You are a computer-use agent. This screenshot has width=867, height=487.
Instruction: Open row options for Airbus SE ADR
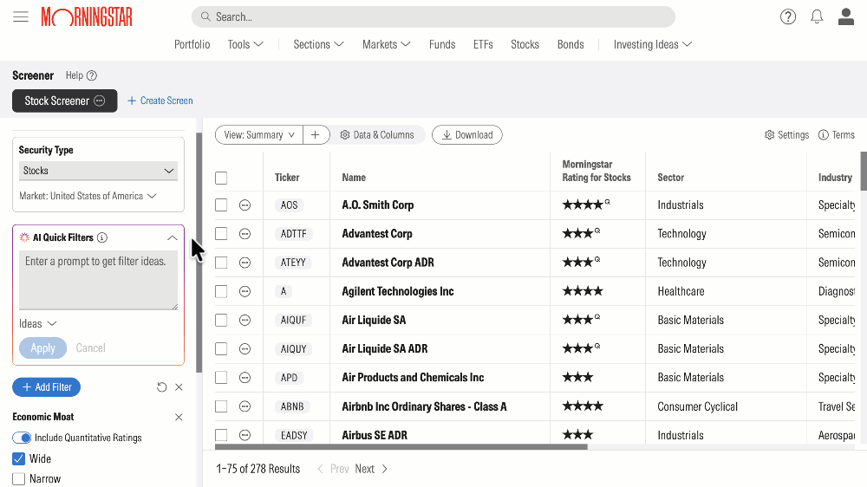[x=245, y=435]
